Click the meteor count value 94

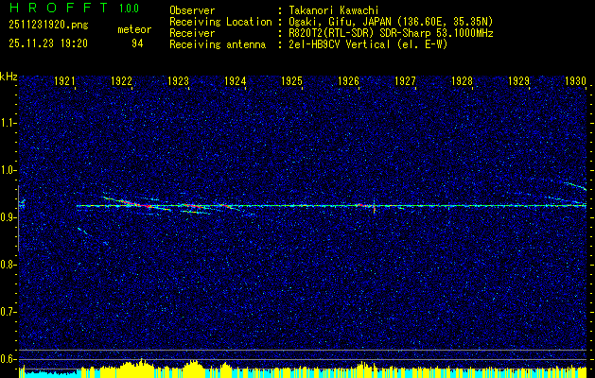pyautogui.click(x=137, y=43)
